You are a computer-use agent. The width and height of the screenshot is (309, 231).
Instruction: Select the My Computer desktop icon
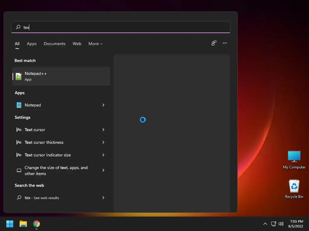[x=294, y=160]
